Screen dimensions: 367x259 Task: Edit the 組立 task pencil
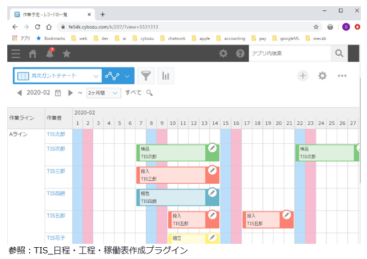[212, 237]
